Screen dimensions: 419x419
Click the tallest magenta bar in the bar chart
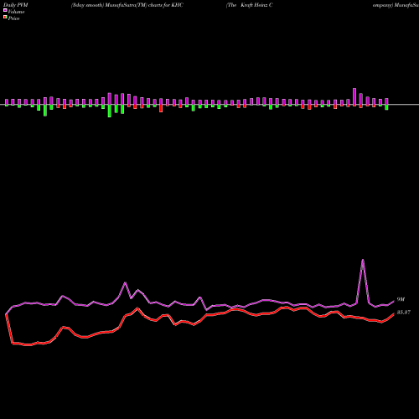click(354, 97)
